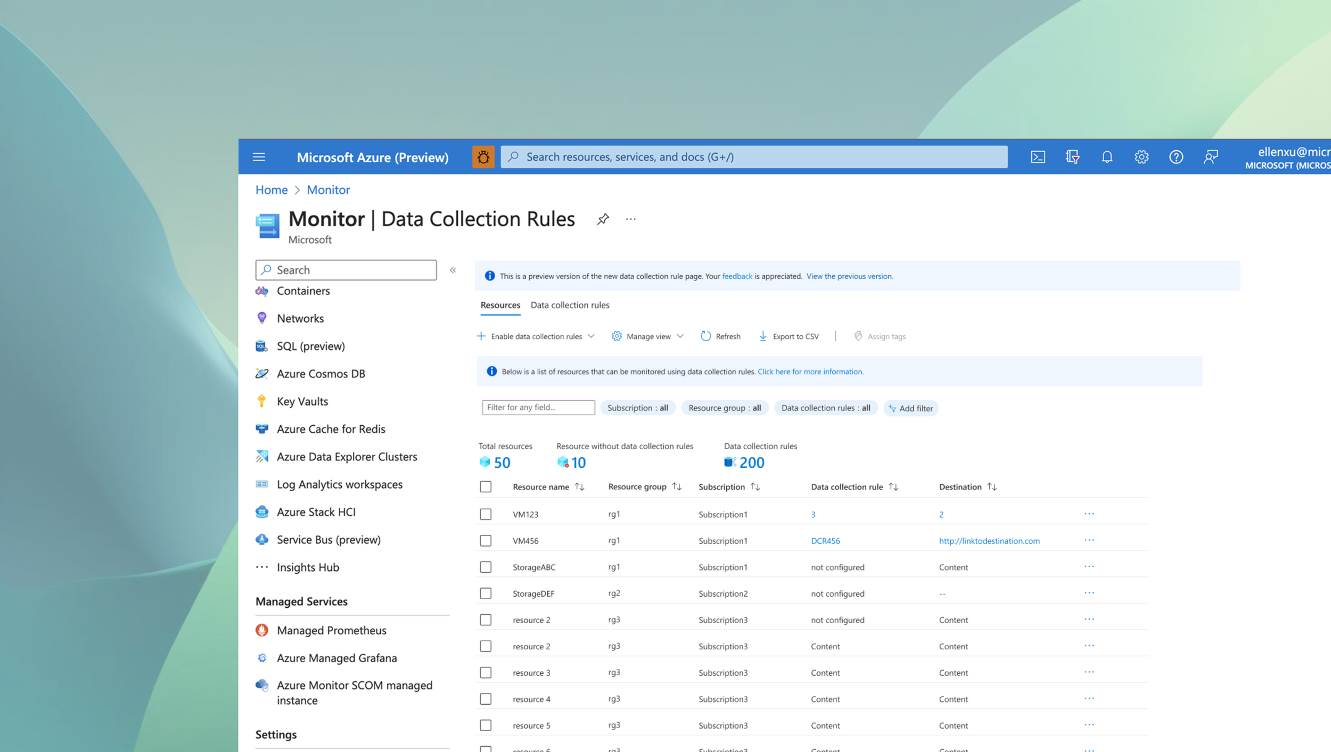Click the orange bug report icon
This screenshot has height=752, width=1331.
click(x=483, y=157)
